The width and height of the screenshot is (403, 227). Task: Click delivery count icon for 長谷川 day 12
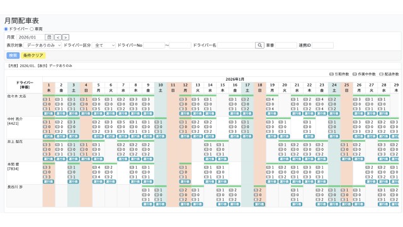pyautogui.click(x=181, y=199)
